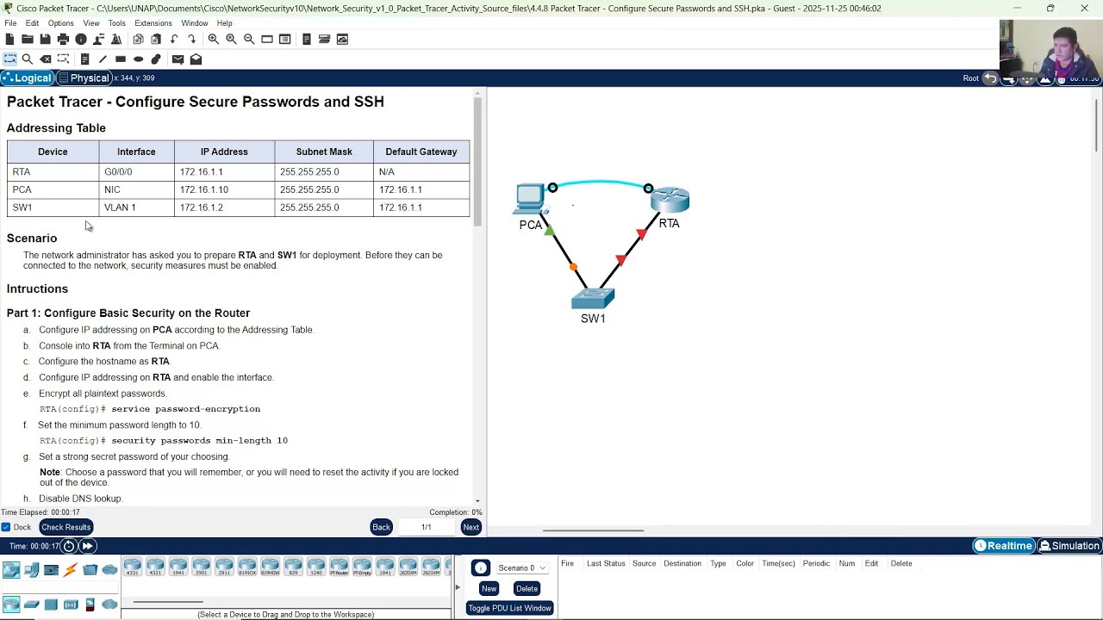
Task: Open the Edit menu
Action: pos(32,23)
